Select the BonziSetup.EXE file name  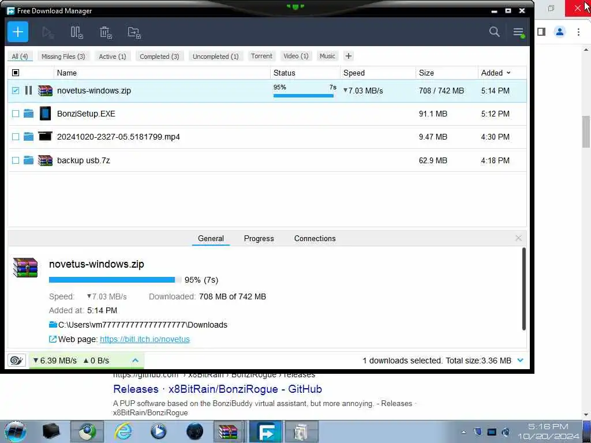click(86, 114)
